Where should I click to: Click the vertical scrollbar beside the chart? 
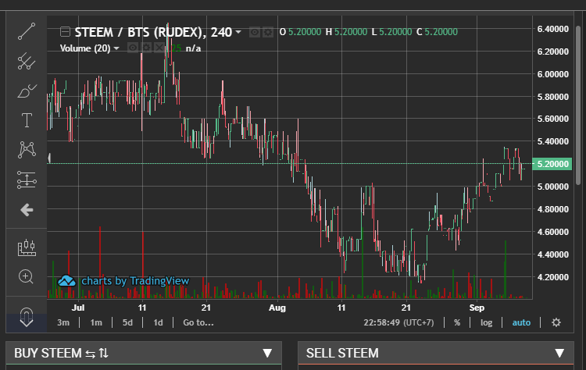578,105
